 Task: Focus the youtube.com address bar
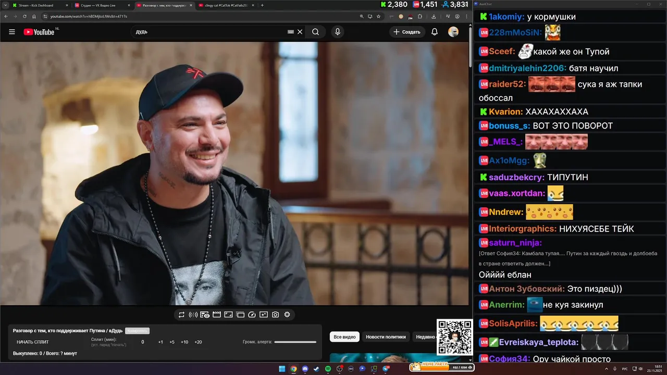(201, 16)
